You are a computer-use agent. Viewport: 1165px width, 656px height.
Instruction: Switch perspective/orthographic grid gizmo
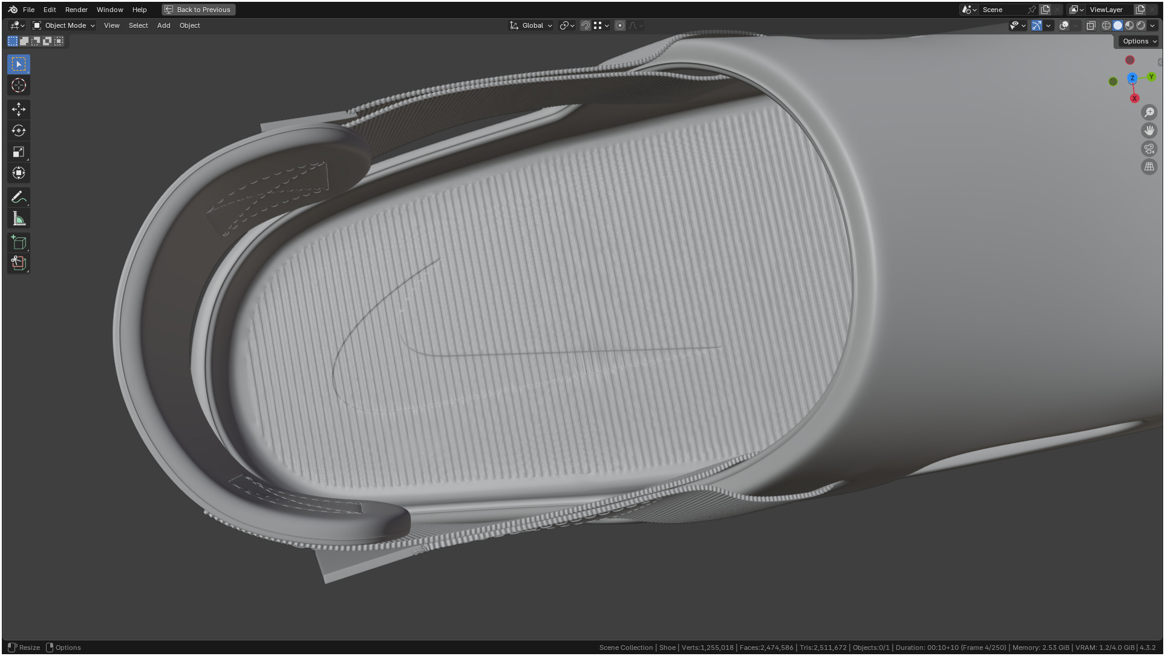pyautogui.click(x=1149, y=167)
